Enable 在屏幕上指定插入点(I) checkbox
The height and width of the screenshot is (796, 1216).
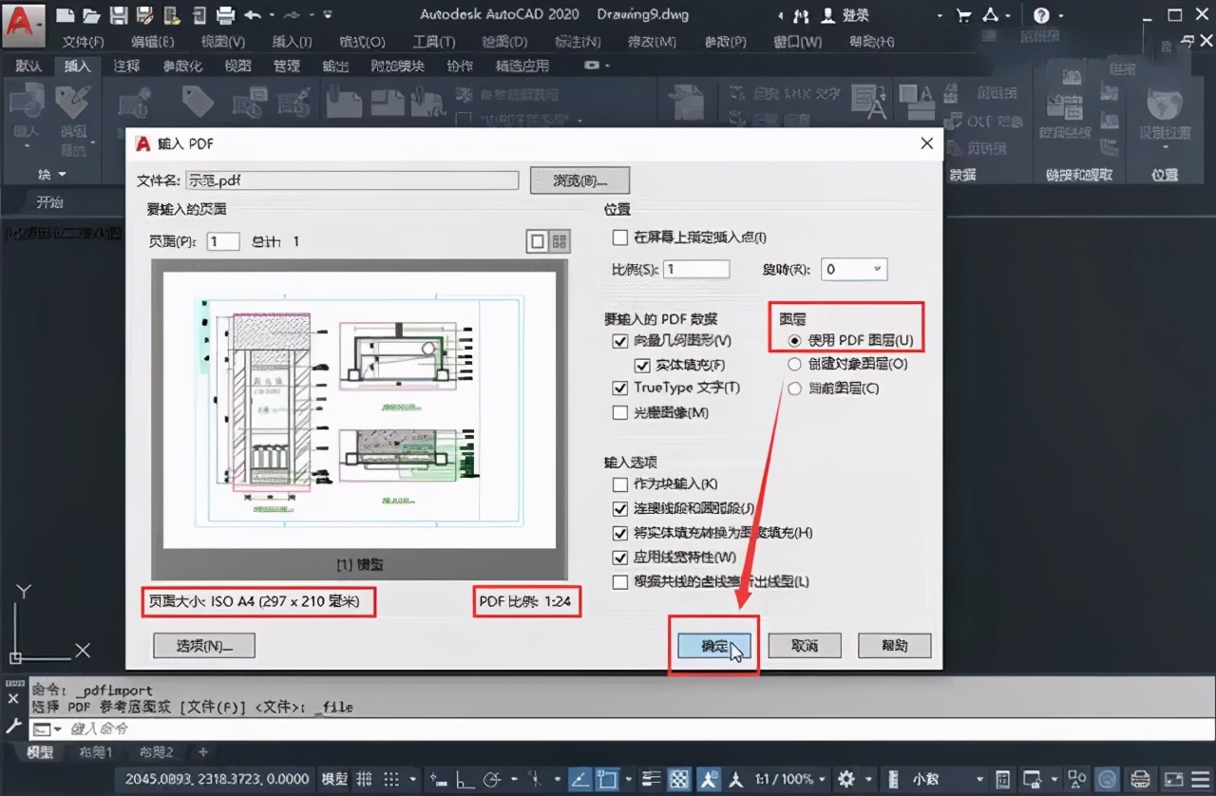pos(620,237)
